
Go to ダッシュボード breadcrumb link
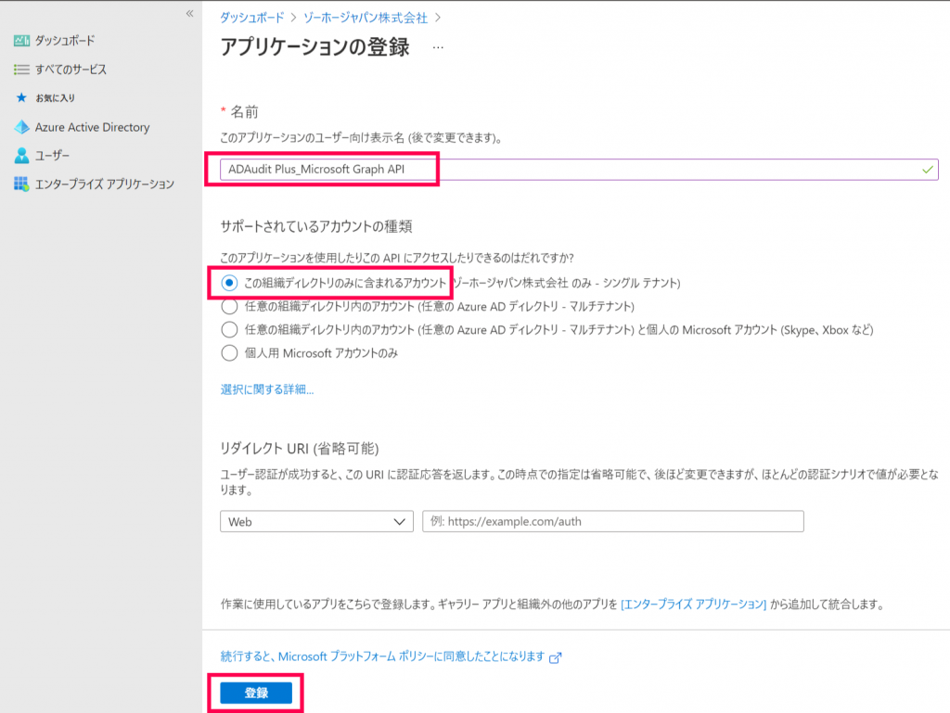[x=251, y=18]
